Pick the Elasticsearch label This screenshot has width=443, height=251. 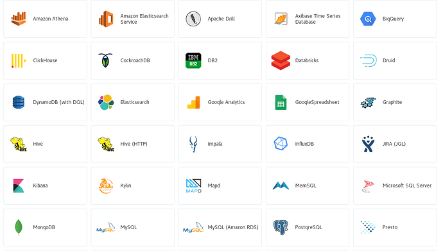coord(135,102)
